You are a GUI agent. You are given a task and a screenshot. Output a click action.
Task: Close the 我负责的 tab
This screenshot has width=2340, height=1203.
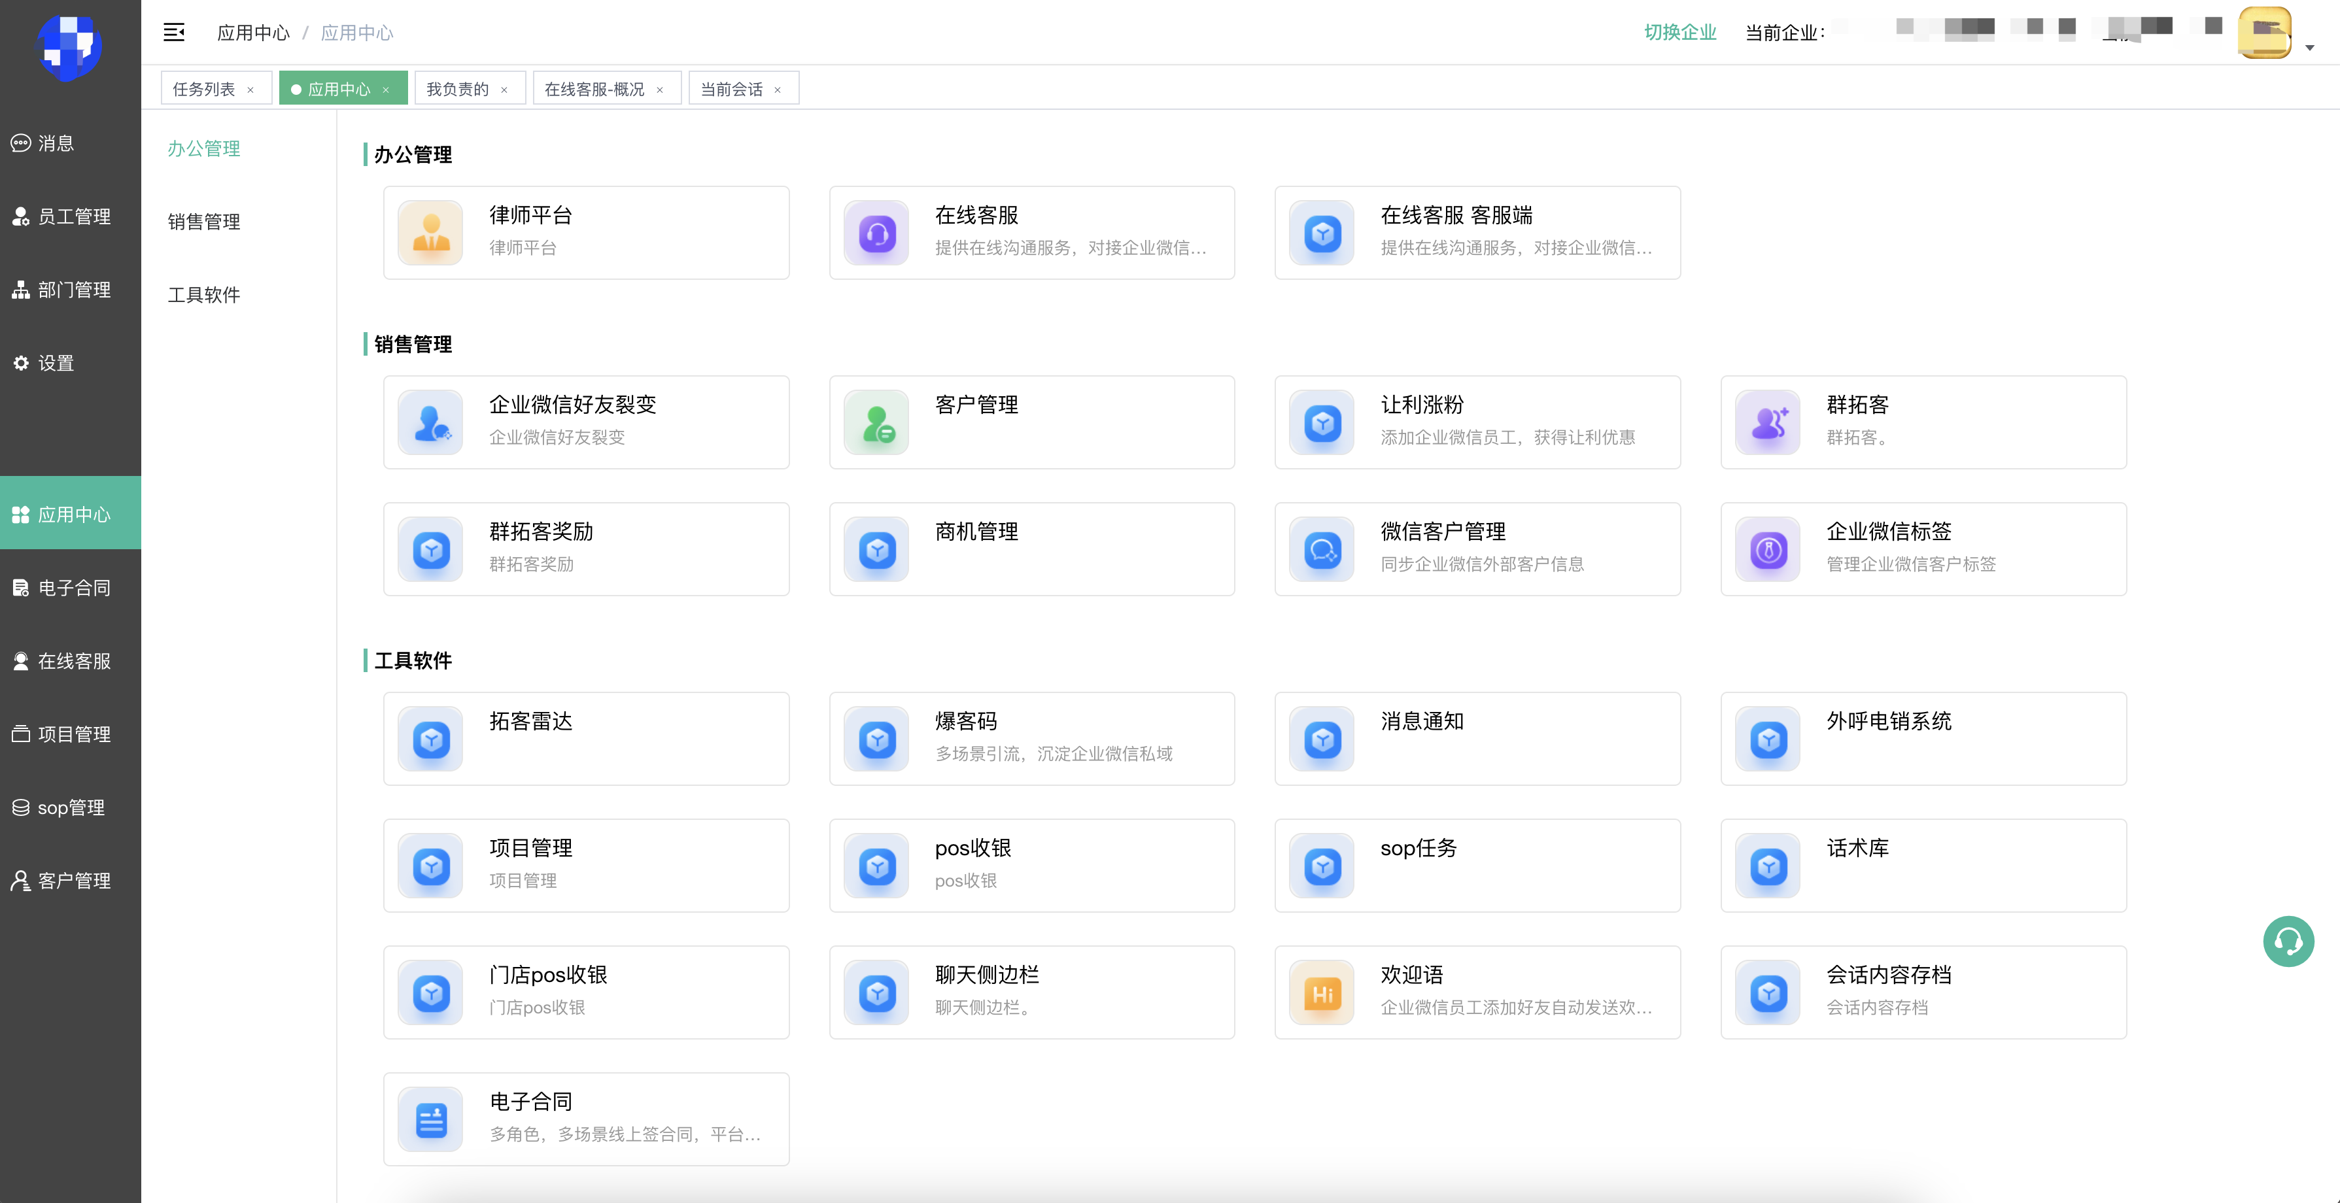tap(504, 90)
